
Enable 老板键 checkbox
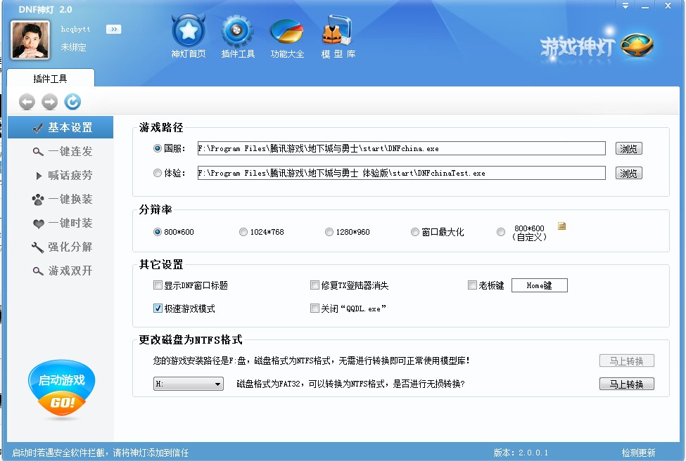coord(472,285)
